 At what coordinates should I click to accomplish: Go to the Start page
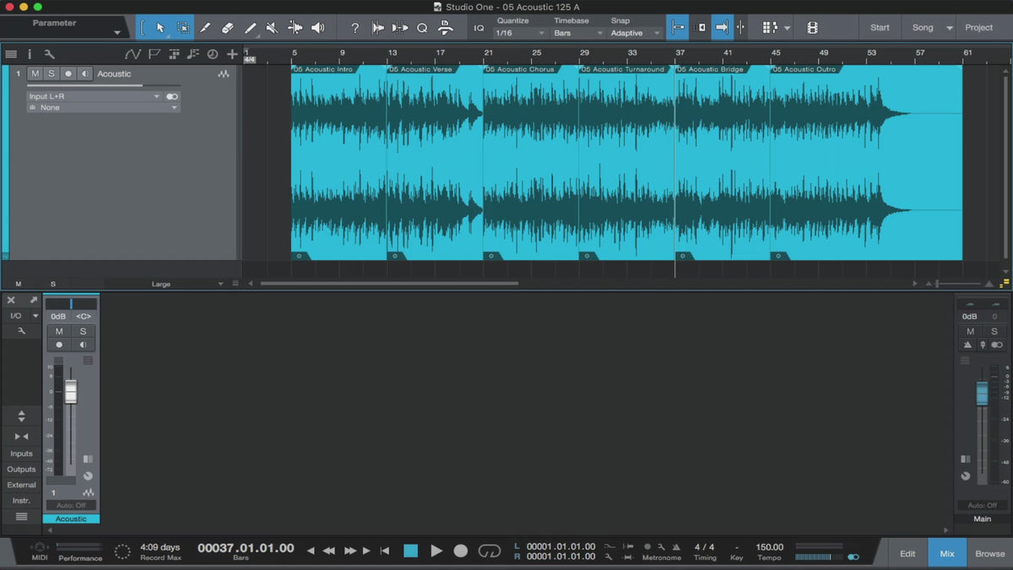tap(880, 28)
